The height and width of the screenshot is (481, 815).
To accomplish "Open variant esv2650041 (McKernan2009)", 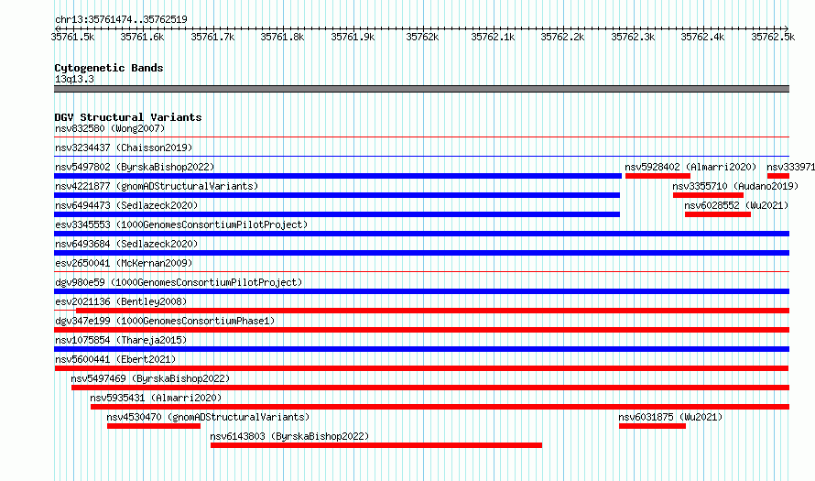I will click(x=124, y=263).
